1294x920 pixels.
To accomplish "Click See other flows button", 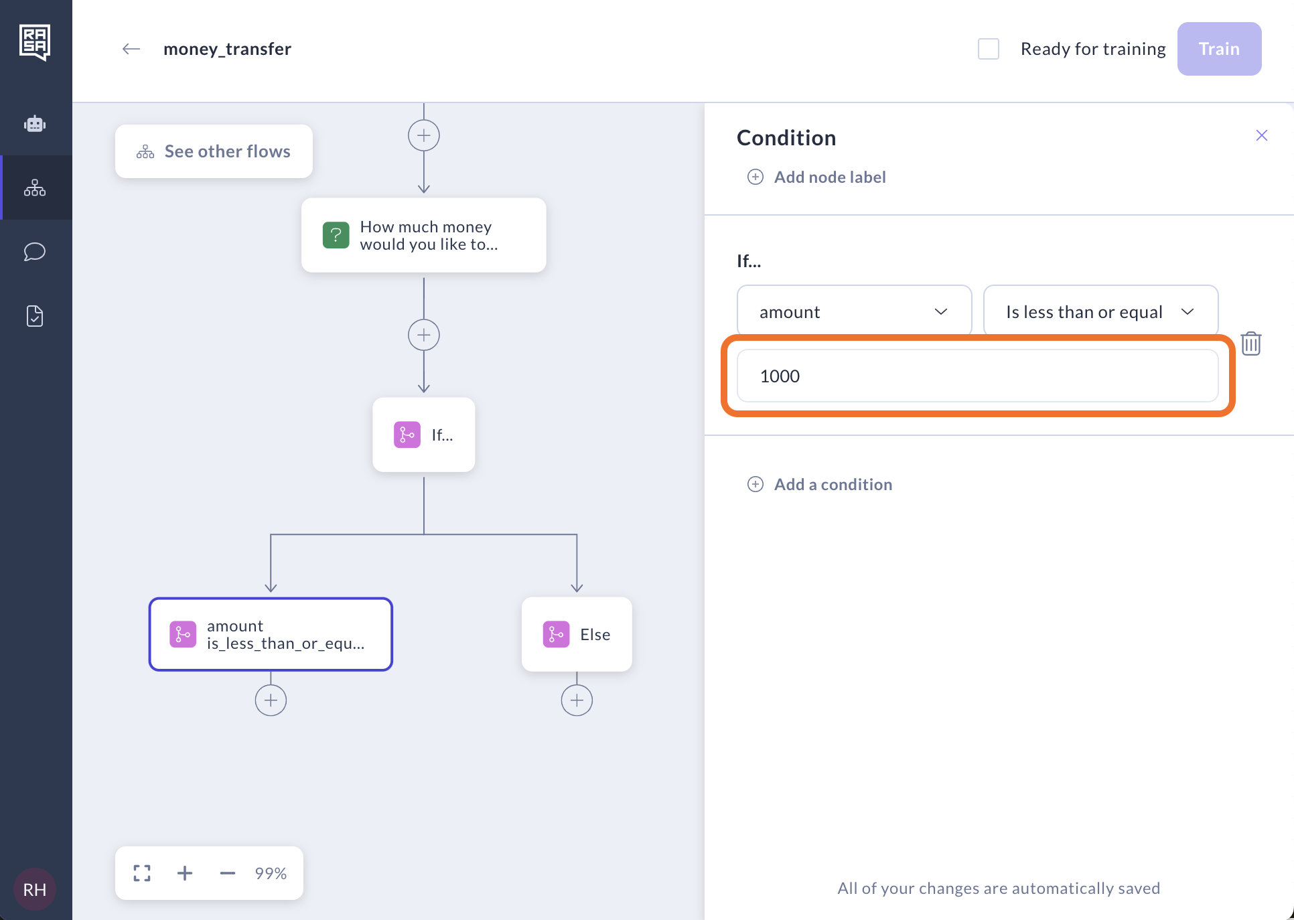I will pos(214,151).
